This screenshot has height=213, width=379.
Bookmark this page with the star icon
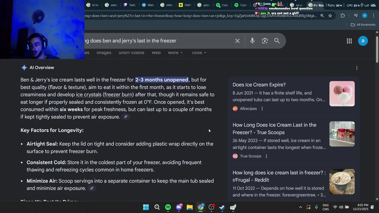coord(330,16)
